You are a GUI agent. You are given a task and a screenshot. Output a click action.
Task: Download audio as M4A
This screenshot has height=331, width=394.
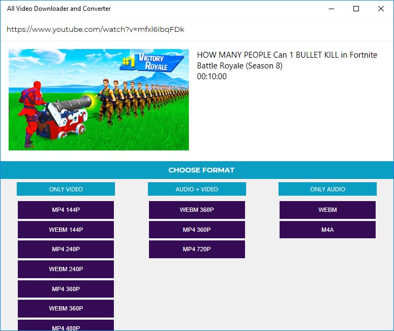pos(328,230)
